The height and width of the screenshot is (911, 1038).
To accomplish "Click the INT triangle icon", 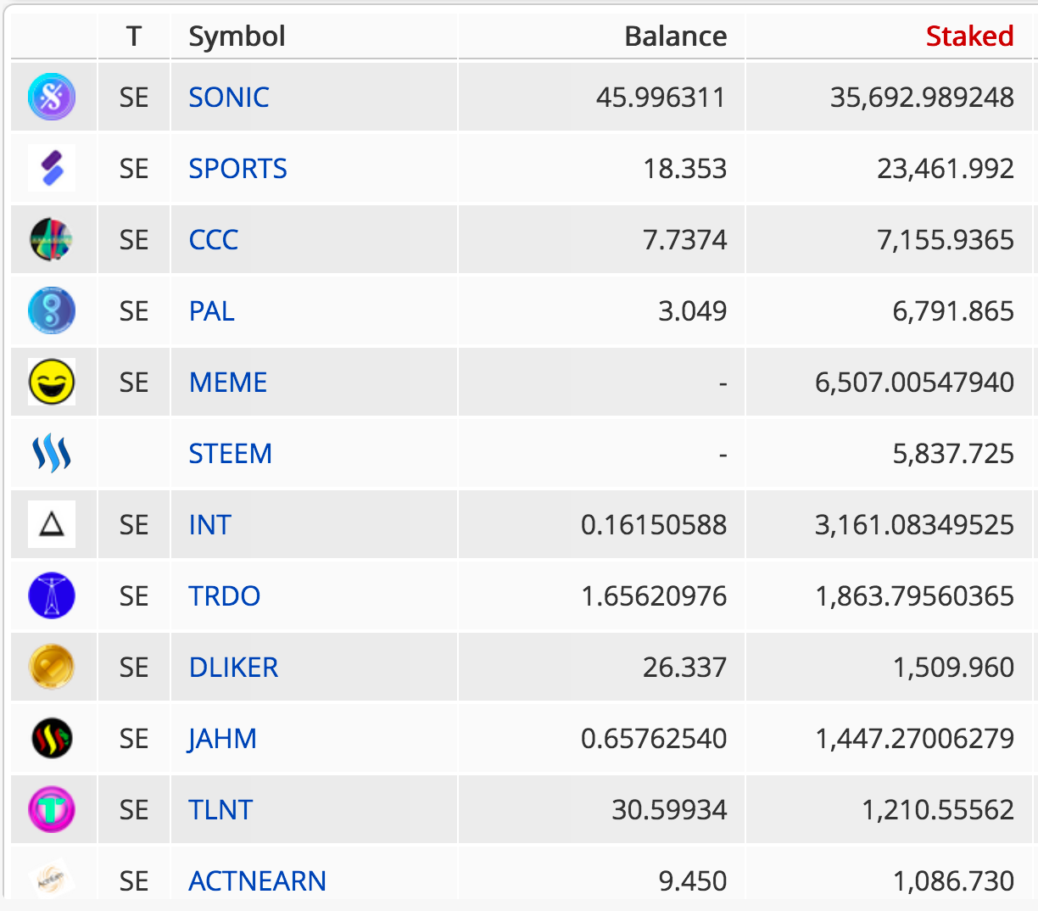I will (52, 524).
